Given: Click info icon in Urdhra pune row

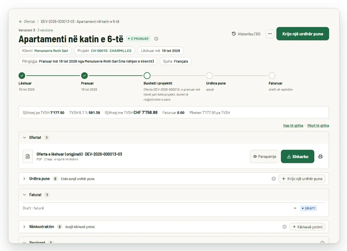Looking at the screenshot, I should (274, 178).
